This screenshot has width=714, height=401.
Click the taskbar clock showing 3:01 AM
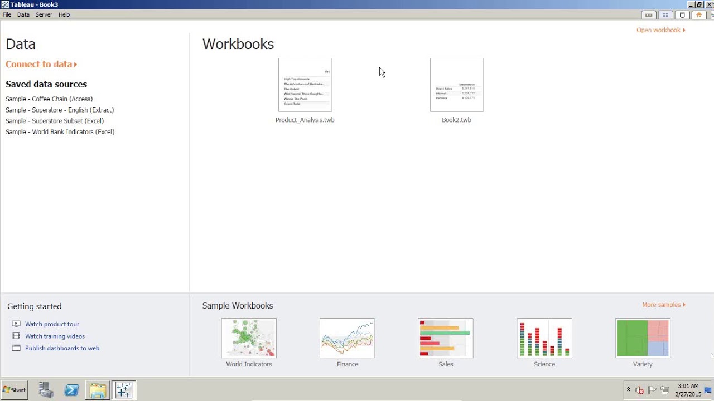[x=687, y=390]
